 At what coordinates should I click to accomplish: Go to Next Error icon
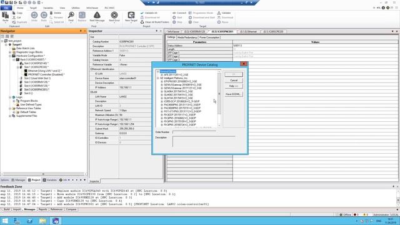point(114,15)
